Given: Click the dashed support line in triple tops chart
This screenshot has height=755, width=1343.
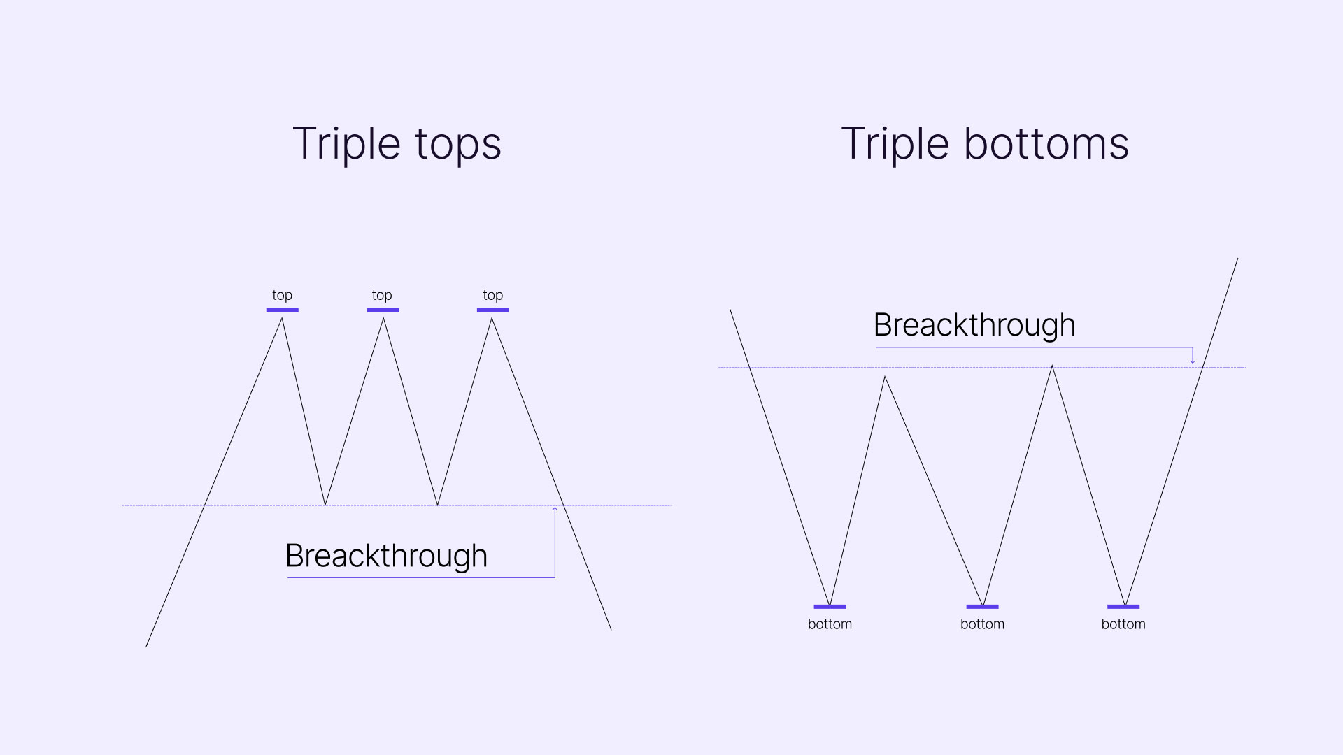Looking at the screenshot, I should tap(630, 505).
